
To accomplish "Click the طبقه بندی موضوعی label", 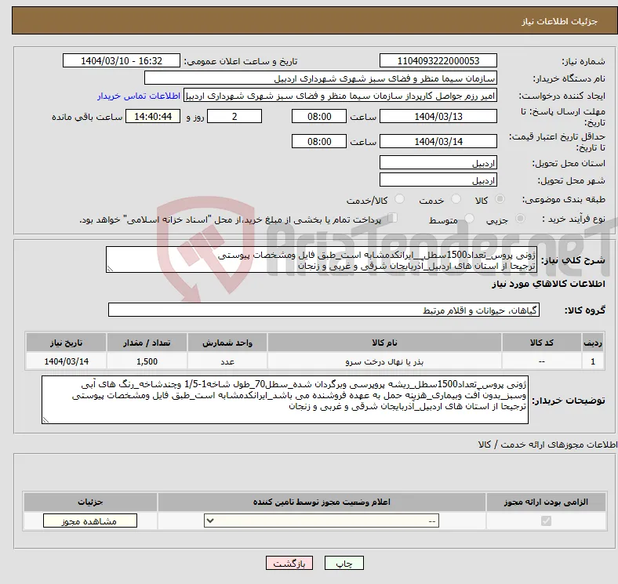I will 564,199.
